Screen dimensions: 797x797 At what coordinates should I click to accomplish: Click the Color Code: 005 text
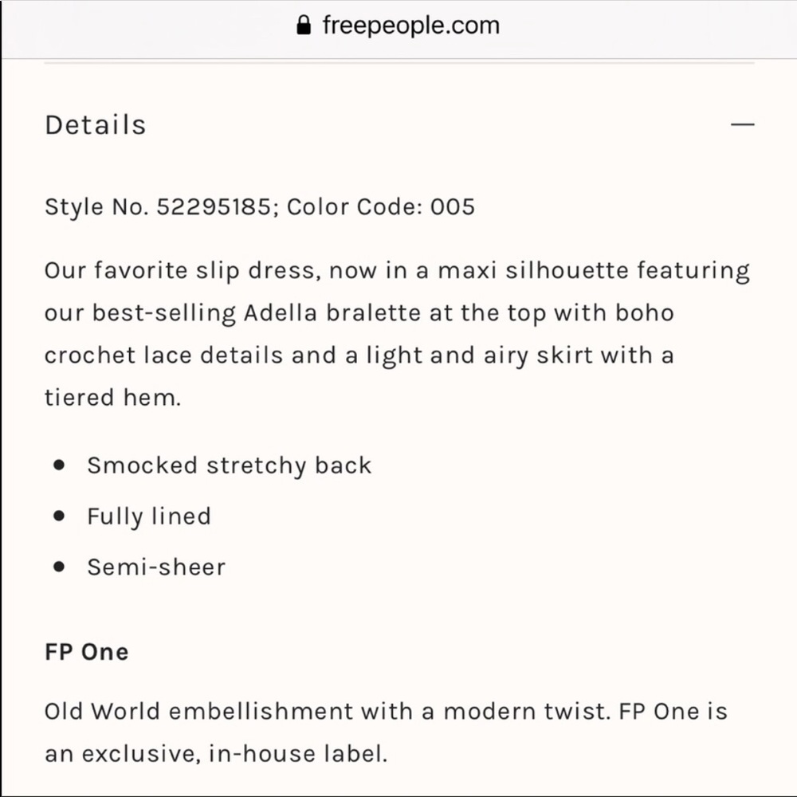(381, 207)
